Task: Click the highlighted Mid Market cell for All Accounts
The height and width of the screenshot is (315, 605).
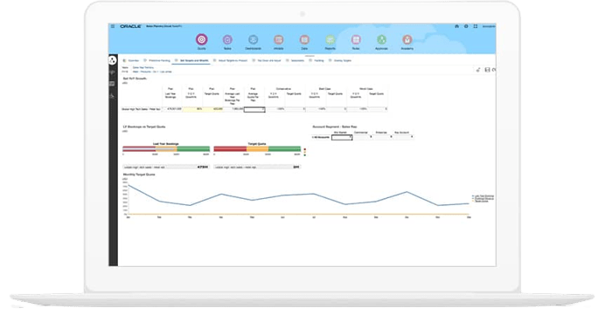Action: [x=342, y=137]
